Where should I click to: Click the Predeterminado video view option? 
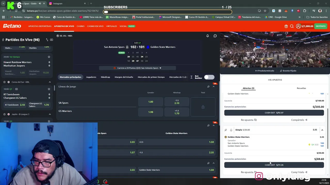coord(265,71)
